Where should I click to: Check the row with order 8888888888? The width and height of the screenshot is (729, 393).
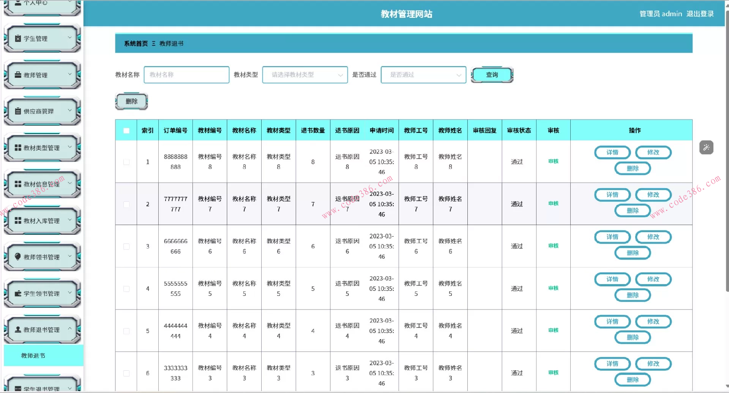tap(126, 162)
